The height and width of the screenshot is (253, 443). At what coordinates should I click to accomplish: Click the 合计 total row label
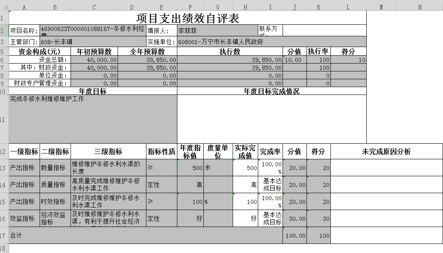pos(145,236)
